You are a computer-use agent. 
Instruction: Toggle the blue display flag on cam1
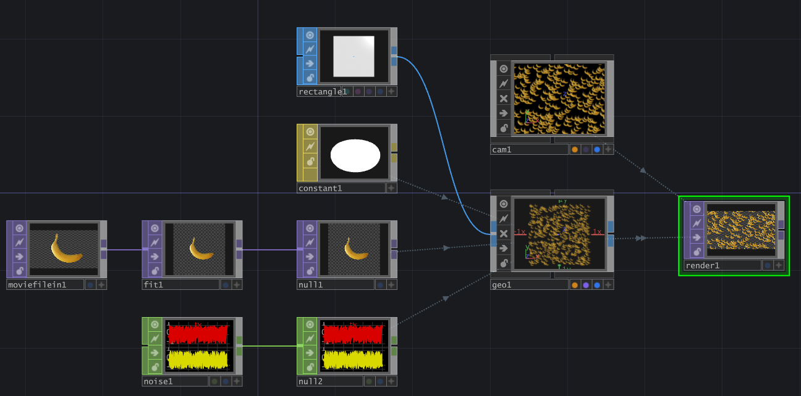tap(597, 149)
